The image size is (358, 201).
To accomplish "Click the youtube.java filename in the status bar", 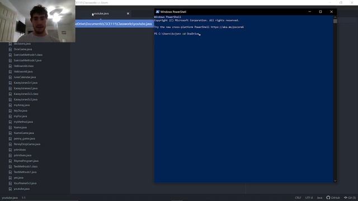I will click(x=10, y=198).
